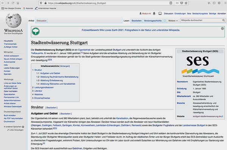The width and height of the screenshot is (227, 150).
Task: Click Als PDF herunterladen in sidebar
Action: [13, 118]
